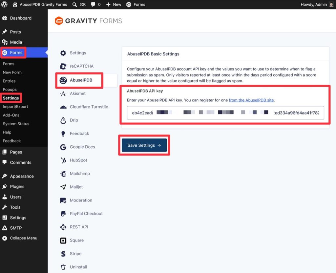
Task: Click the Drip smiley icon
Action: point(63,120)
